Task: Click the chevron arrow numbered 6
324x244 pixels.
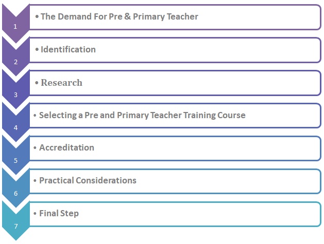Action: 15,188
